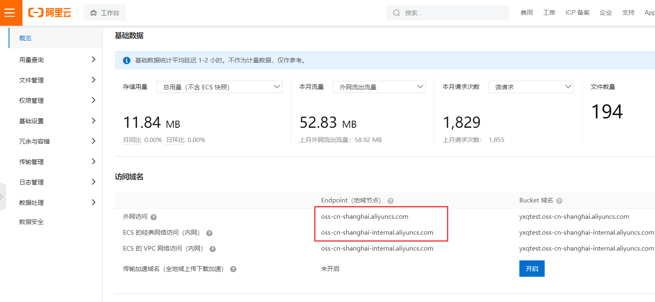Click 上月外网流出流量 58.92 MB text
The width and height of the screenshot is (655, 302).
coord(341,140)
